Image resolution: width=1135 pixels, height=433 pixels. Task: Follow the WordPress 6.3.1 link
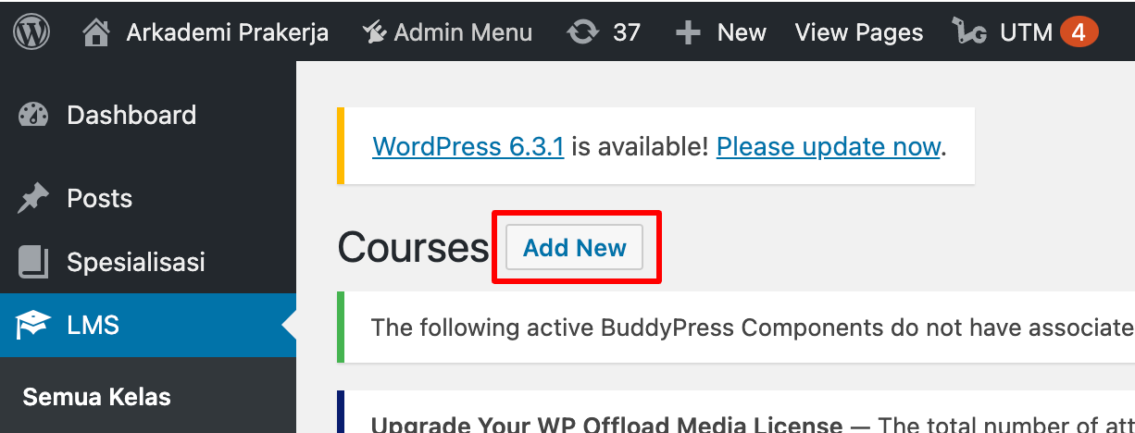point(468,146)
